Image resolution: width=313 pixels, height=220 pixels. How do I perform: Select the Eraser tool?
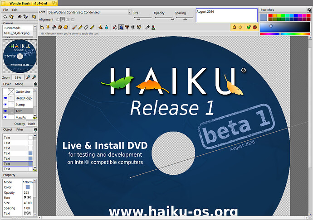pos(86,27)
